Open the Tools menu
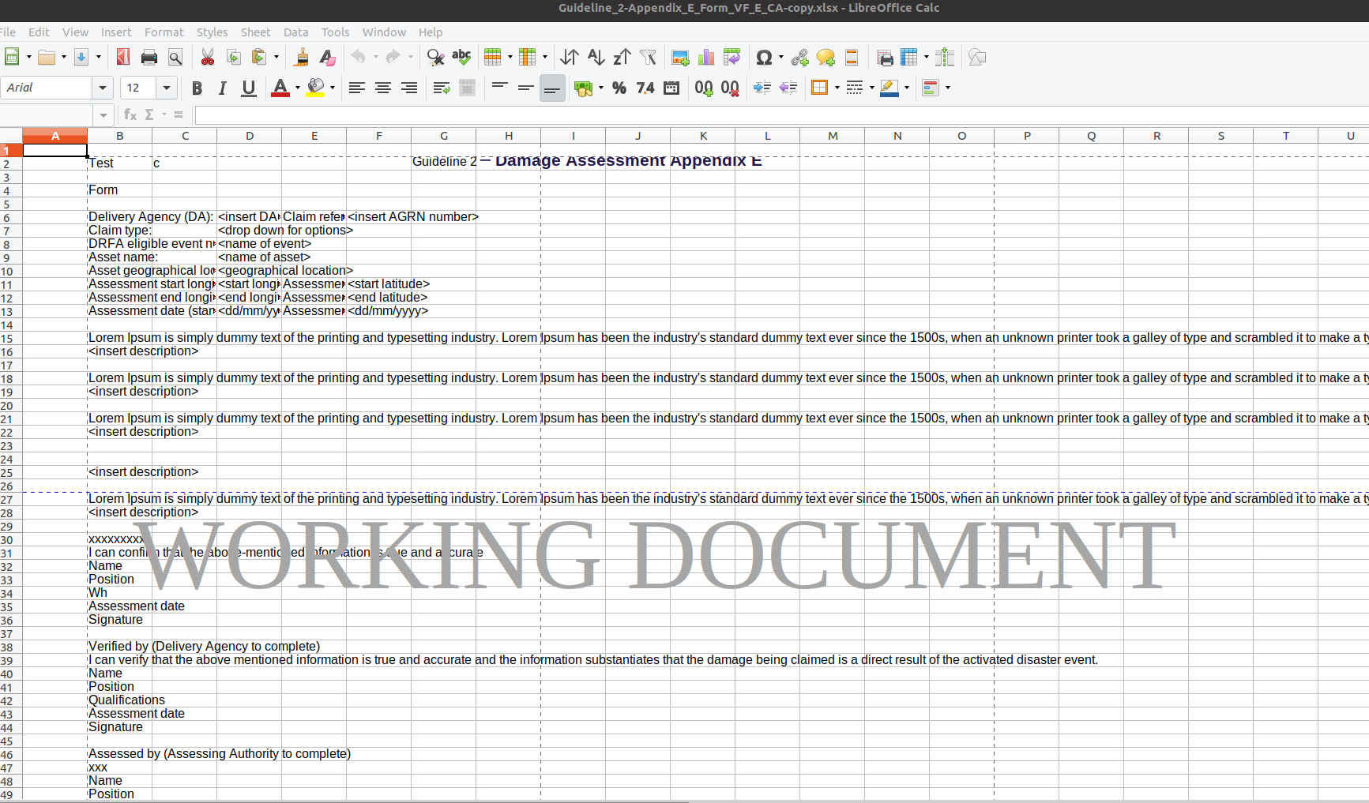The width and height of the screenshot is (1369, 803). tap(335, 32)
